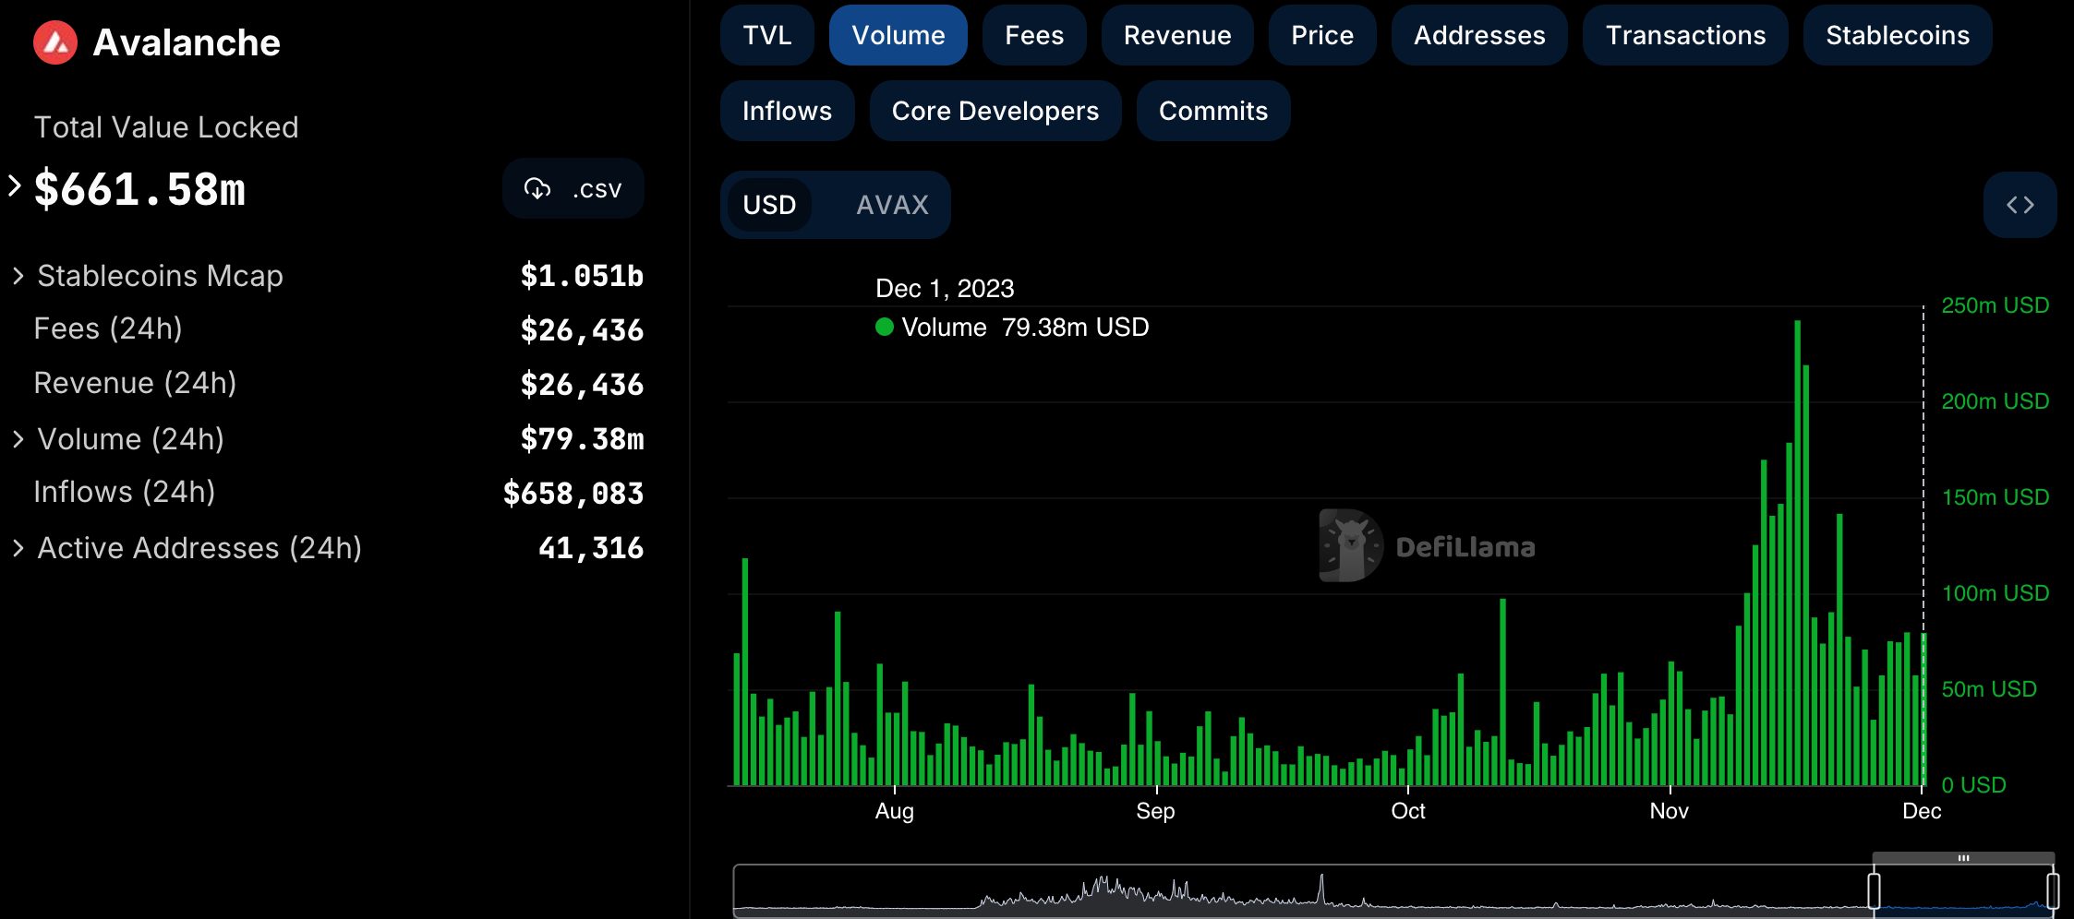Expand the Volume (24h) details
Image resolution: width=2074 pixels, height=919 pixels.
18,439
